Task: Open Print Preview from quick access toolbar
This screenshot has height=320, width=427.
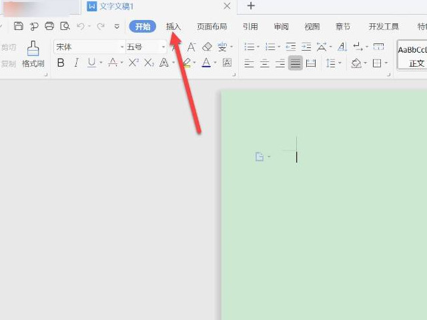Action: pos(65,27)
